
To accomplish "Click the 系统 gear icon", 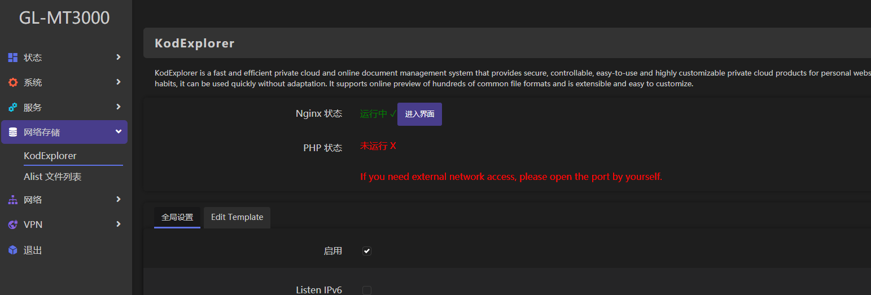I will (x=12, y=82).
